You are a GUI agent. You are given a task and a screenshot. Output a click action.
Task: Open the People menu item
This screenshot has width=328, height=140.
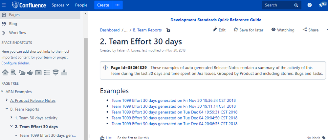click(x=81, y=5)
